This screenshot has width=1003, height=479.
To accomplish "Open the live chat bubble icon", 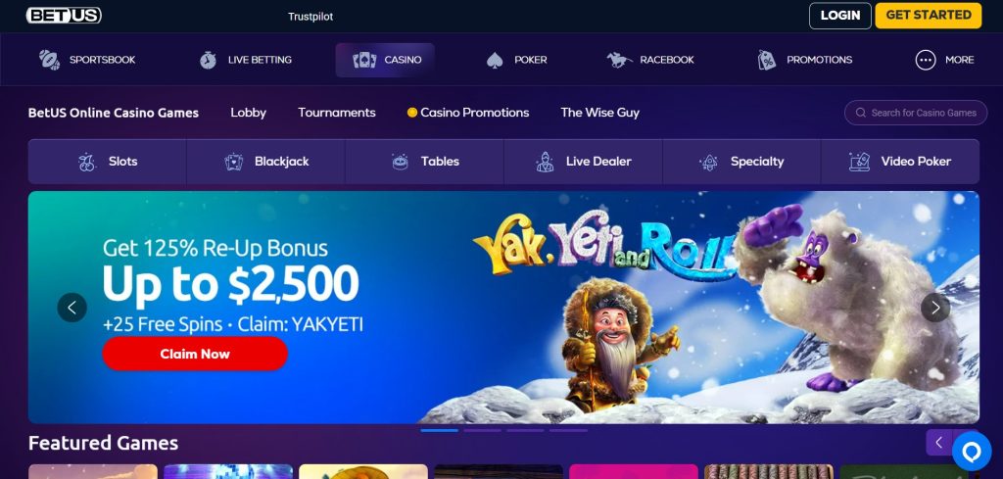I will point(972,452).
